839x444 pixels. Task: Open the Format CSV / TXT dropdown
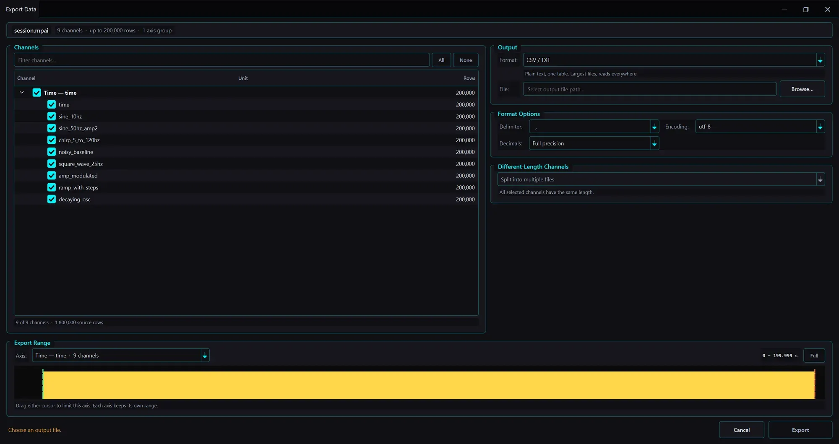(x=674, y=60)
